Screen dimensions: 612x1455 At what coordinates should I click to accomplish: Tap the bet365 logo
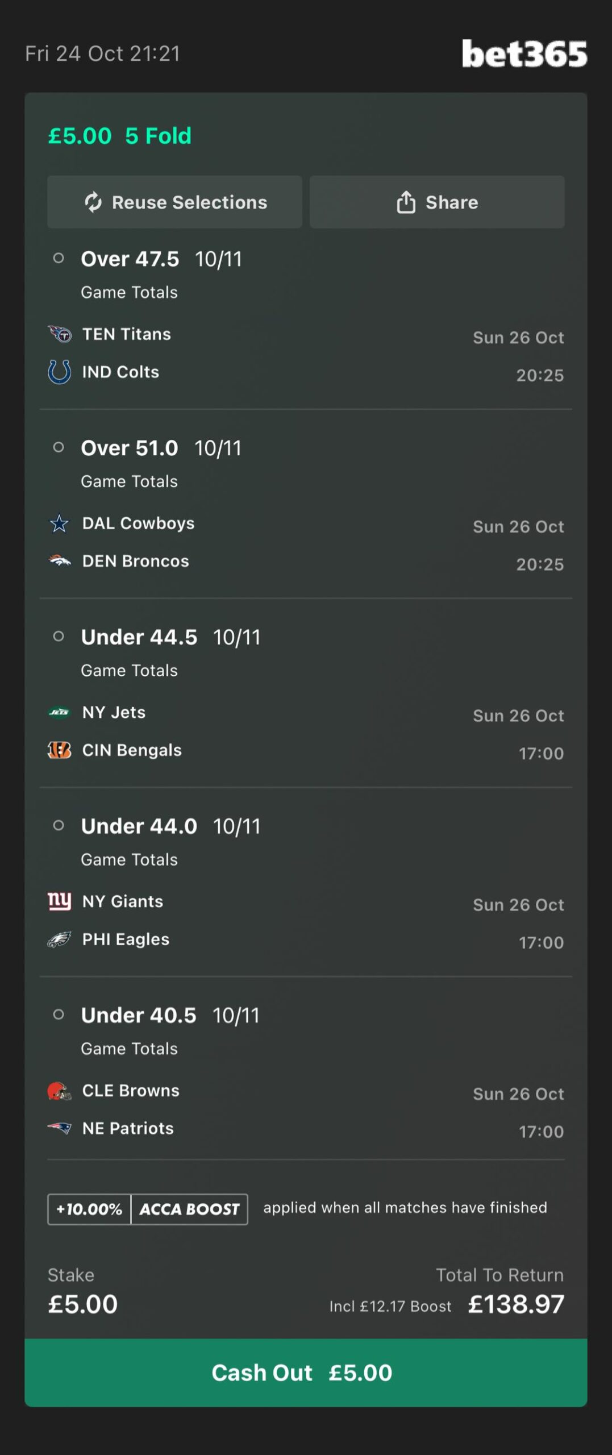(x=524, y=54)
